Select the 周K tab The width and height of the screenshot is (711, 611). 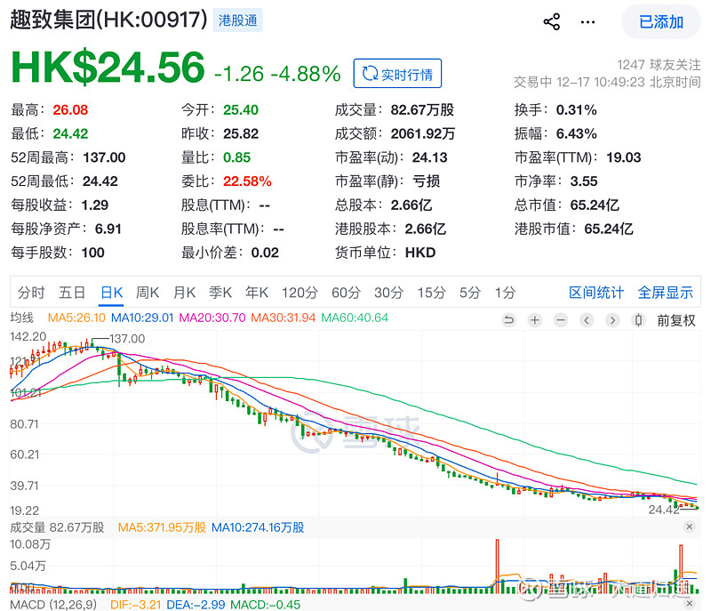click(x=148, y=293)
